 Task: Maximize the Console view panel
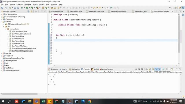click(x=180, y=69)
